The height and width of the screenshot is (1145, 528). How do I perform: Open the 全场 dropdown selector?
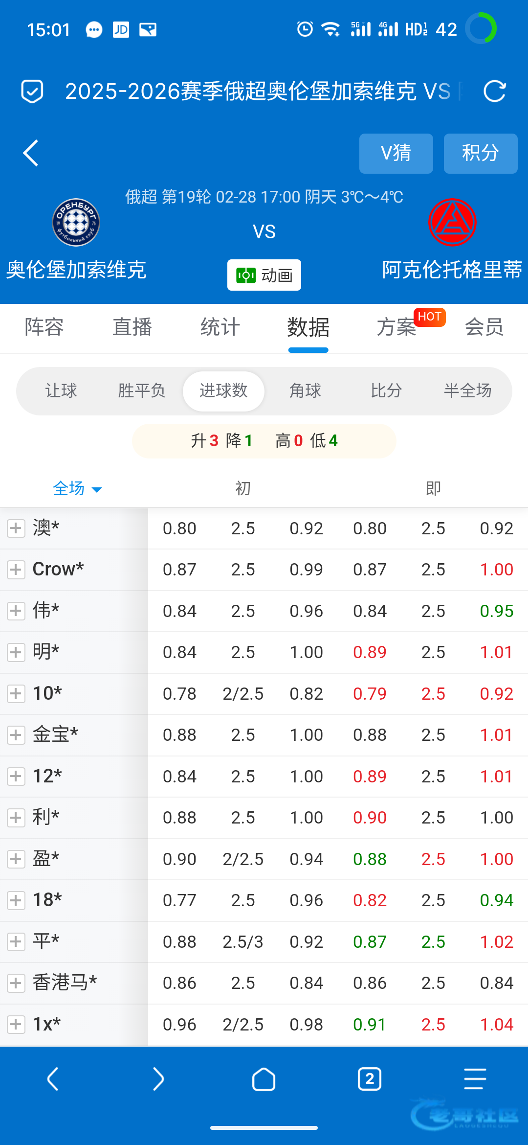click(x=77, y=488)
